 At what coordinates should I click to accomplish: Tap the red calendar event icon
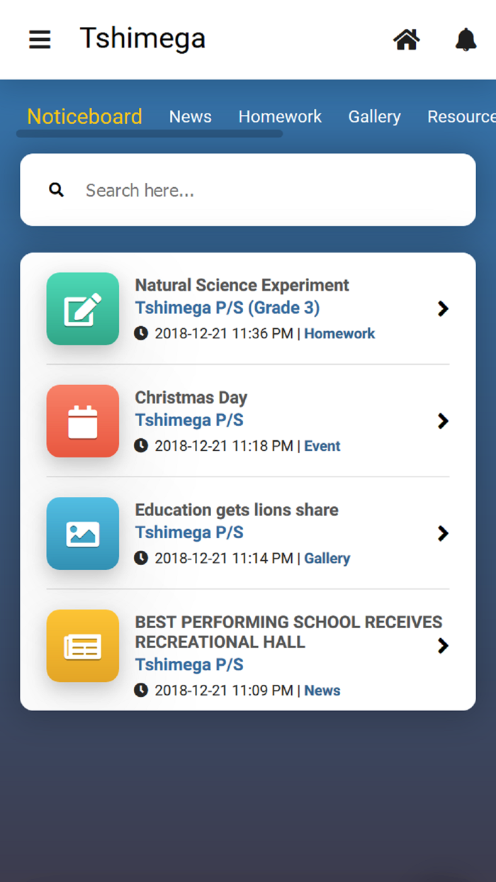pyautogui.click(x=83, y=421)
